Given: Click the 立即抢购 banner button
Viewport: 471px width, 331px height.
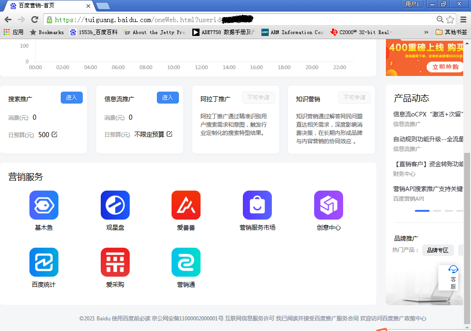Looking at the screenshot, I should [445, 67].
